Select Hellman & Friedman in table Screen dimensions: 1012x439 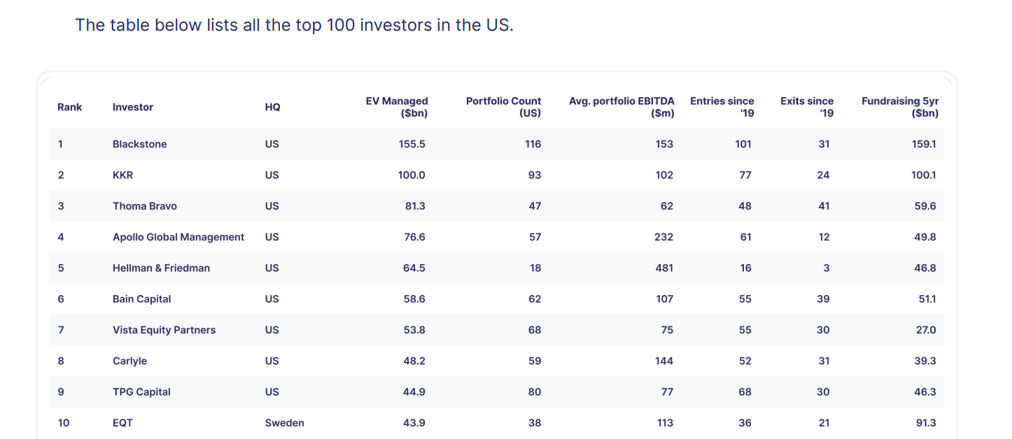coord(161,268)
